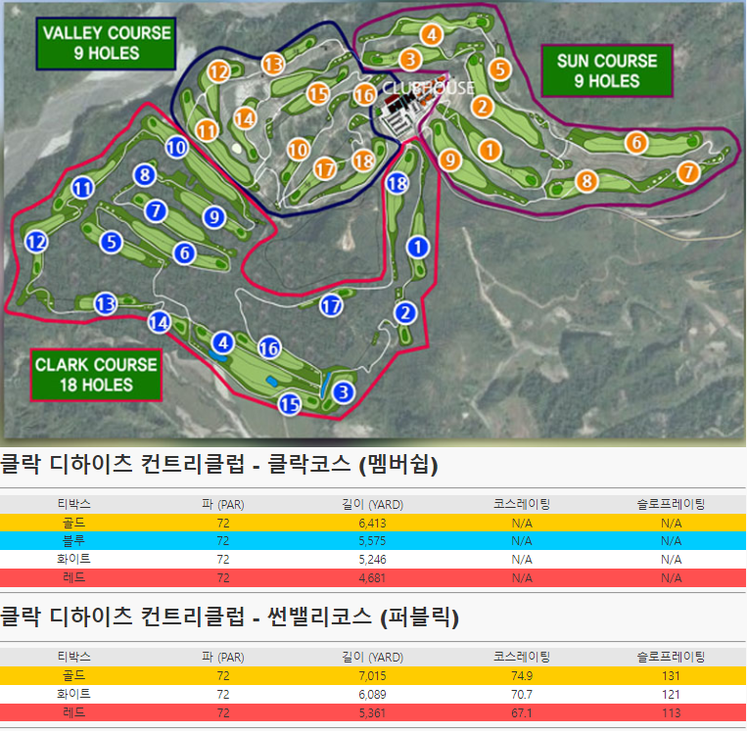Click the 5,361 yard value
This screenshot has height=731, width=747.
point(373,713)
